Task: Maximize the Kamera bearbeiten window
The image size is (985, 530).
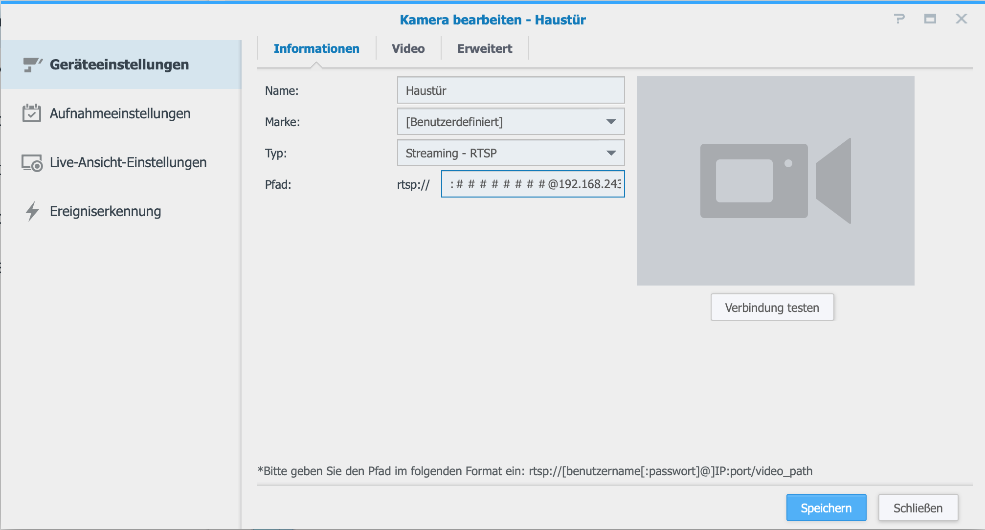Action: (x=930, y=19)
